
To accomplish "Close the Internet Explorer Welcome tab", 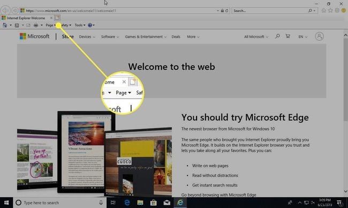I will click(x=51, y=18).
